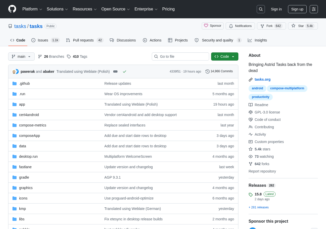The height and width of the screenshot is (229, 326).
Task: Click the + 281 releases link
Action: pyautogui.click(x=259, y=207)
